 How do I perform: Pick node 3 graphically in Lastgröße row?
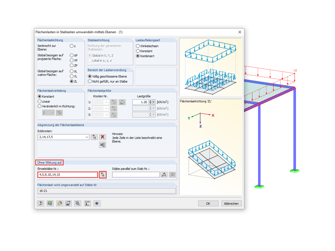[x=114, y=115]
